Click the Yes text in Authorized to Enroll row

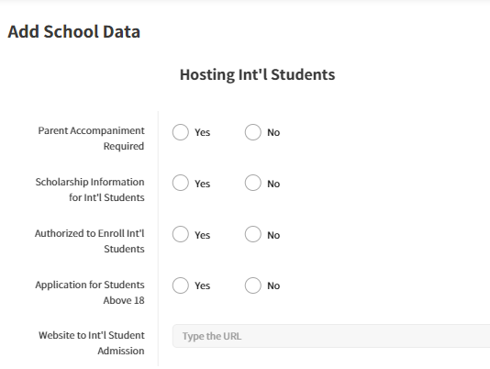click(203, 235)
